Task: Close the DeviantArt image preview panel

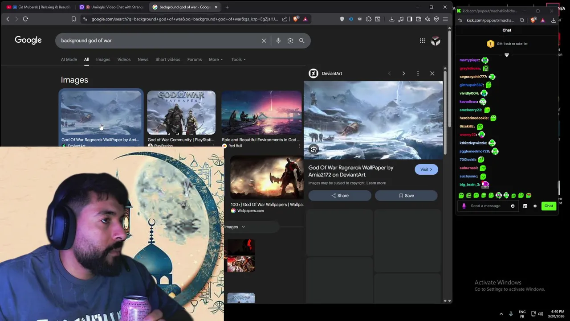Action: click(x=432, y=74)
